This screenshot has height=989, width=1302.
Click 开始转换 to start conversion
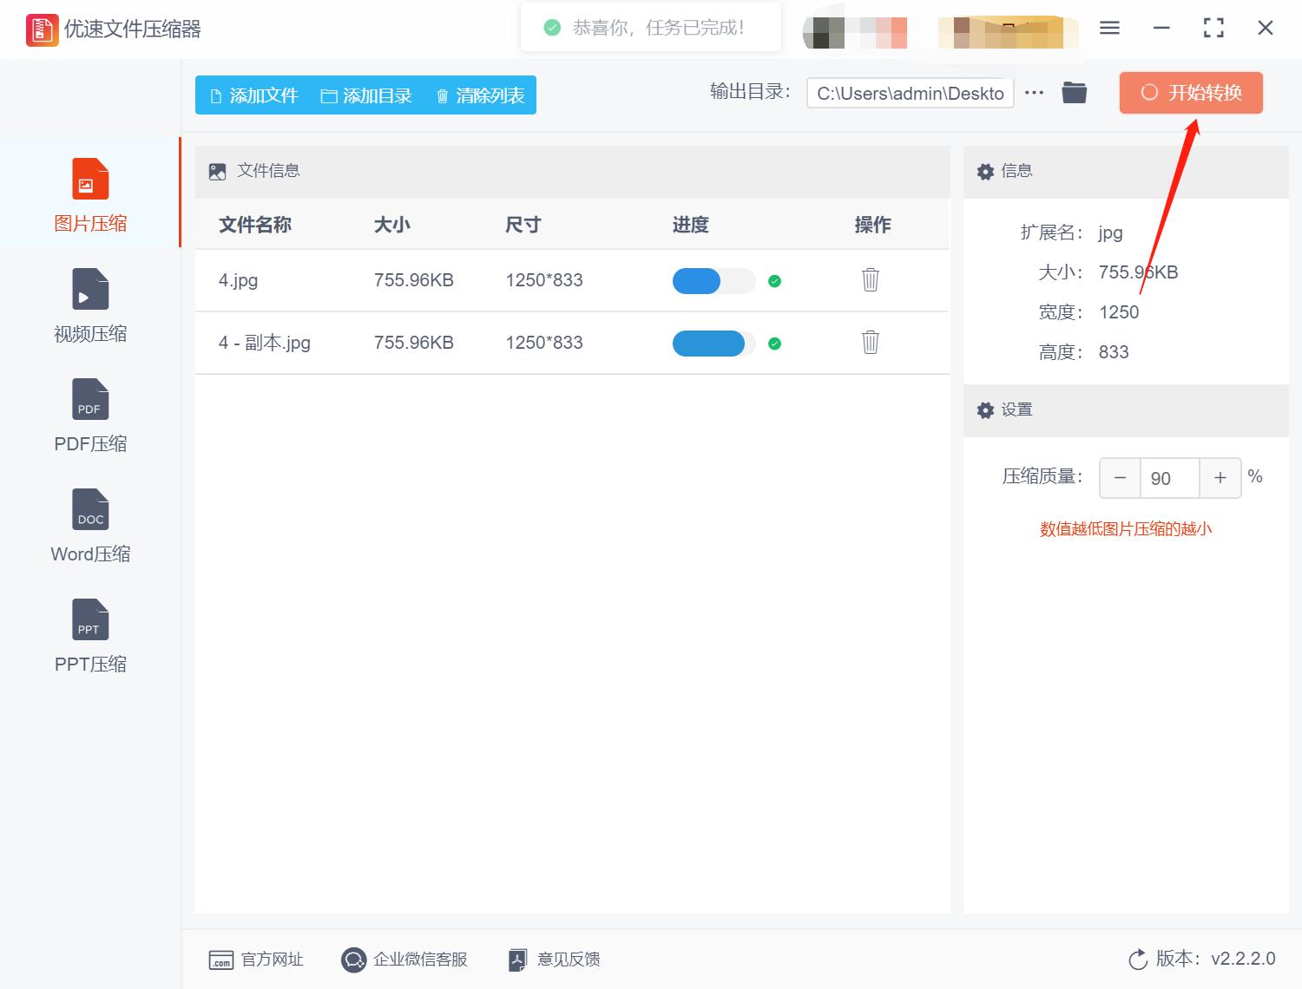(1191, 92)
